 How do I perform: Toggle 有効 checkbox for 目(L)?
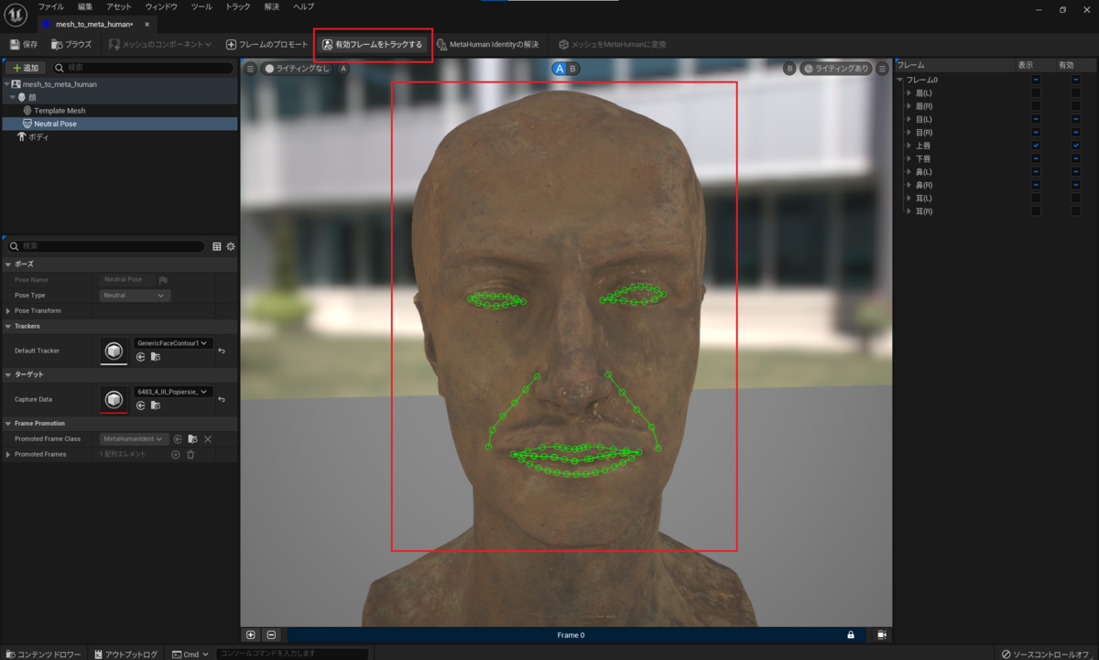[1076, 119]
